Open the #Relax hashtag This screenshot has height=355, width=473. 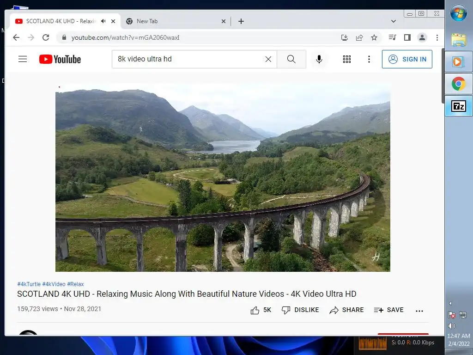point(75,284)
